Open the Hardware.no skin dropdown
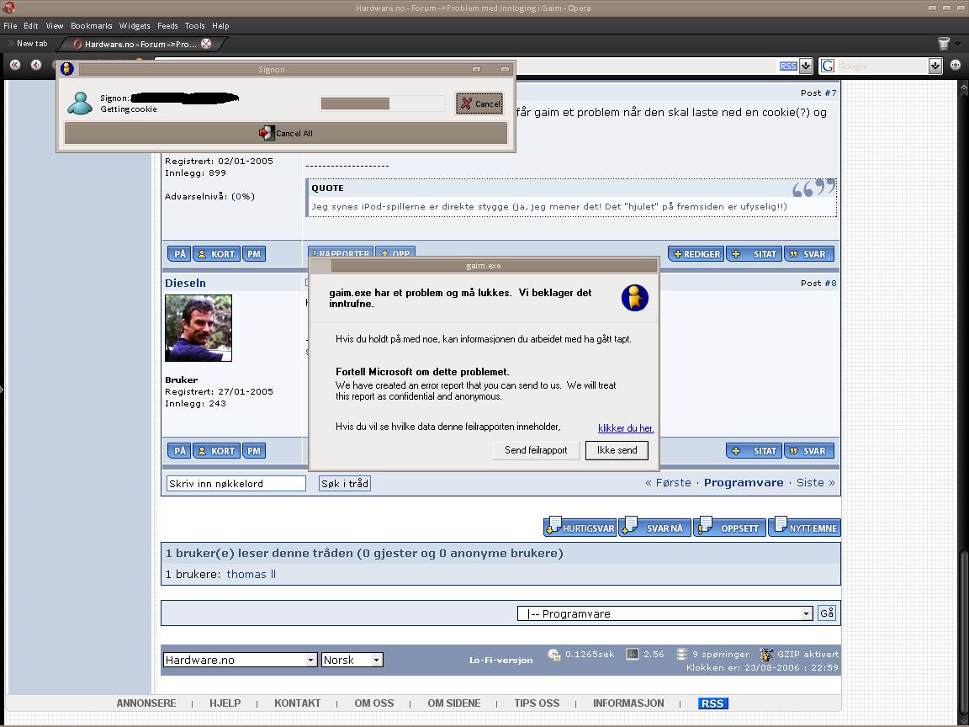This screenshot has height=727, width=969. coord(241,660)
